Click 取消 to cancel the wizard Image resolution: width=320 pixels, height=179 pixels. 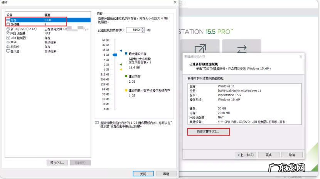(x=292, y=155)
